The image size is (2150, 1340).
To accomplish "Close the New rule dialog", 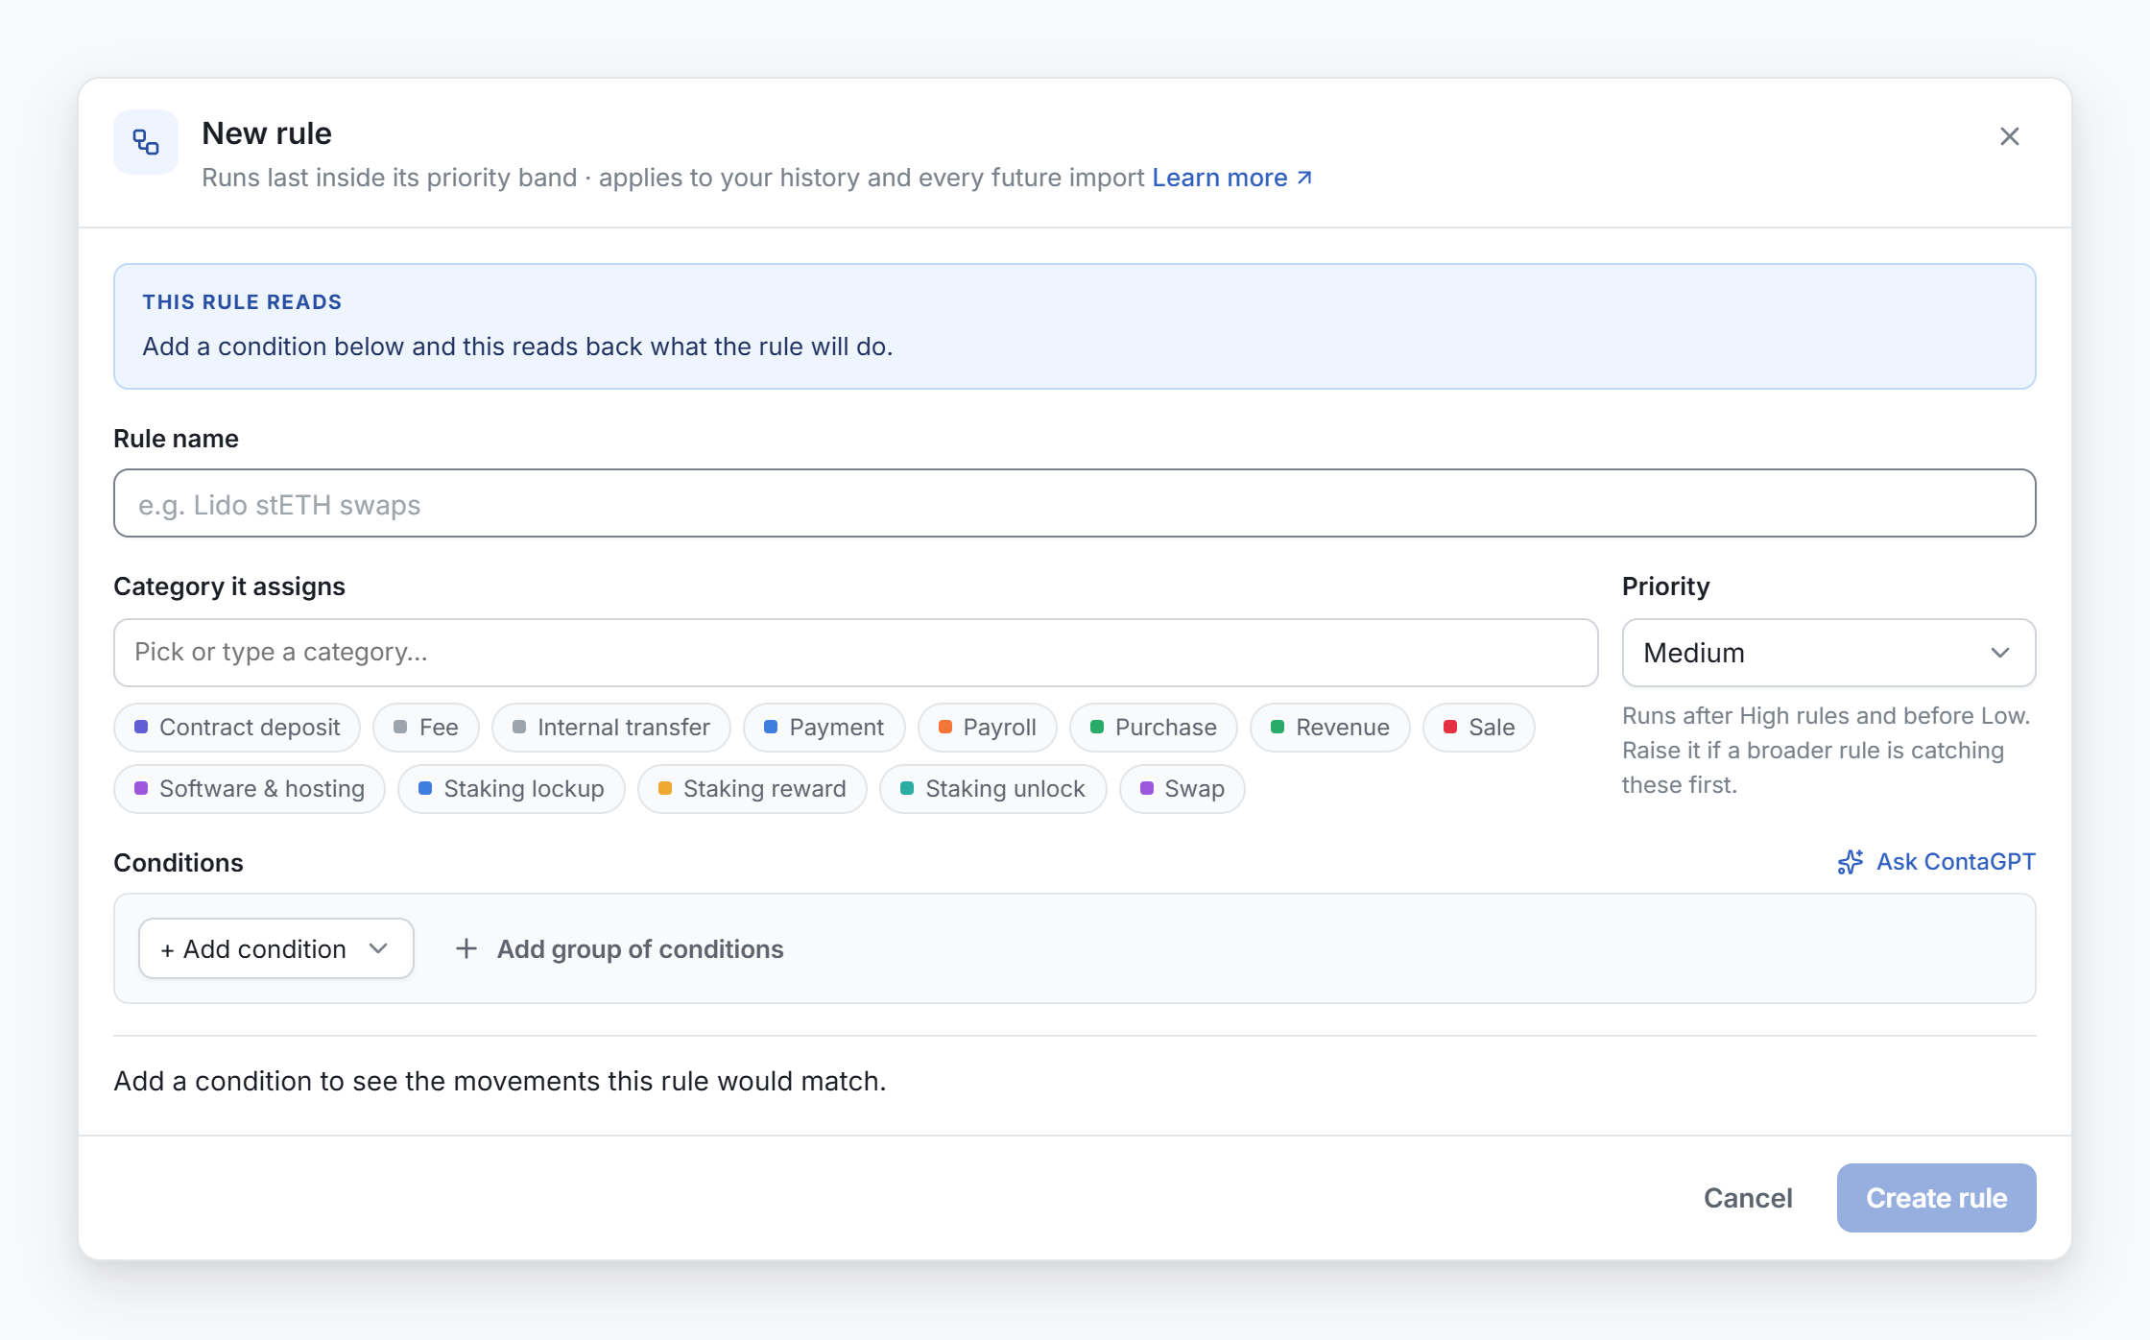I will point(2009,136).
